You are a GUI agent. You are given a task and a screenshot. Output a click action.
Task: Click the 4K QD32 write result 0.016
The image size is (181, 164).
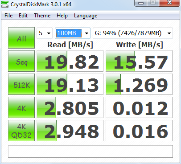[x=139, y=131]
